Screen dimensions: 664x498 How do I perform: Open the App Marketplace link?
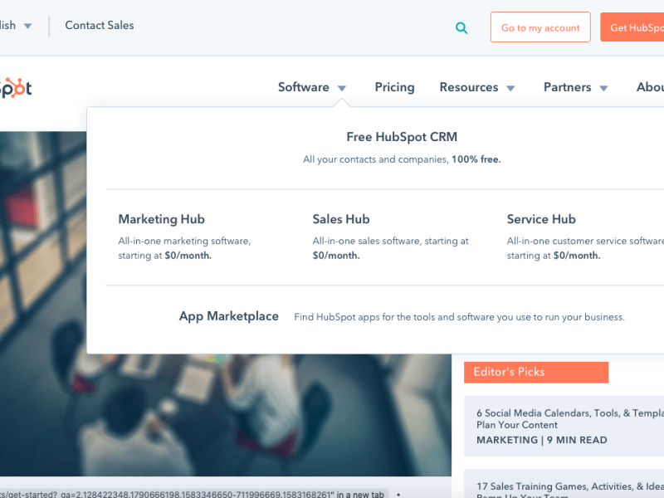(x=229, y=316)
